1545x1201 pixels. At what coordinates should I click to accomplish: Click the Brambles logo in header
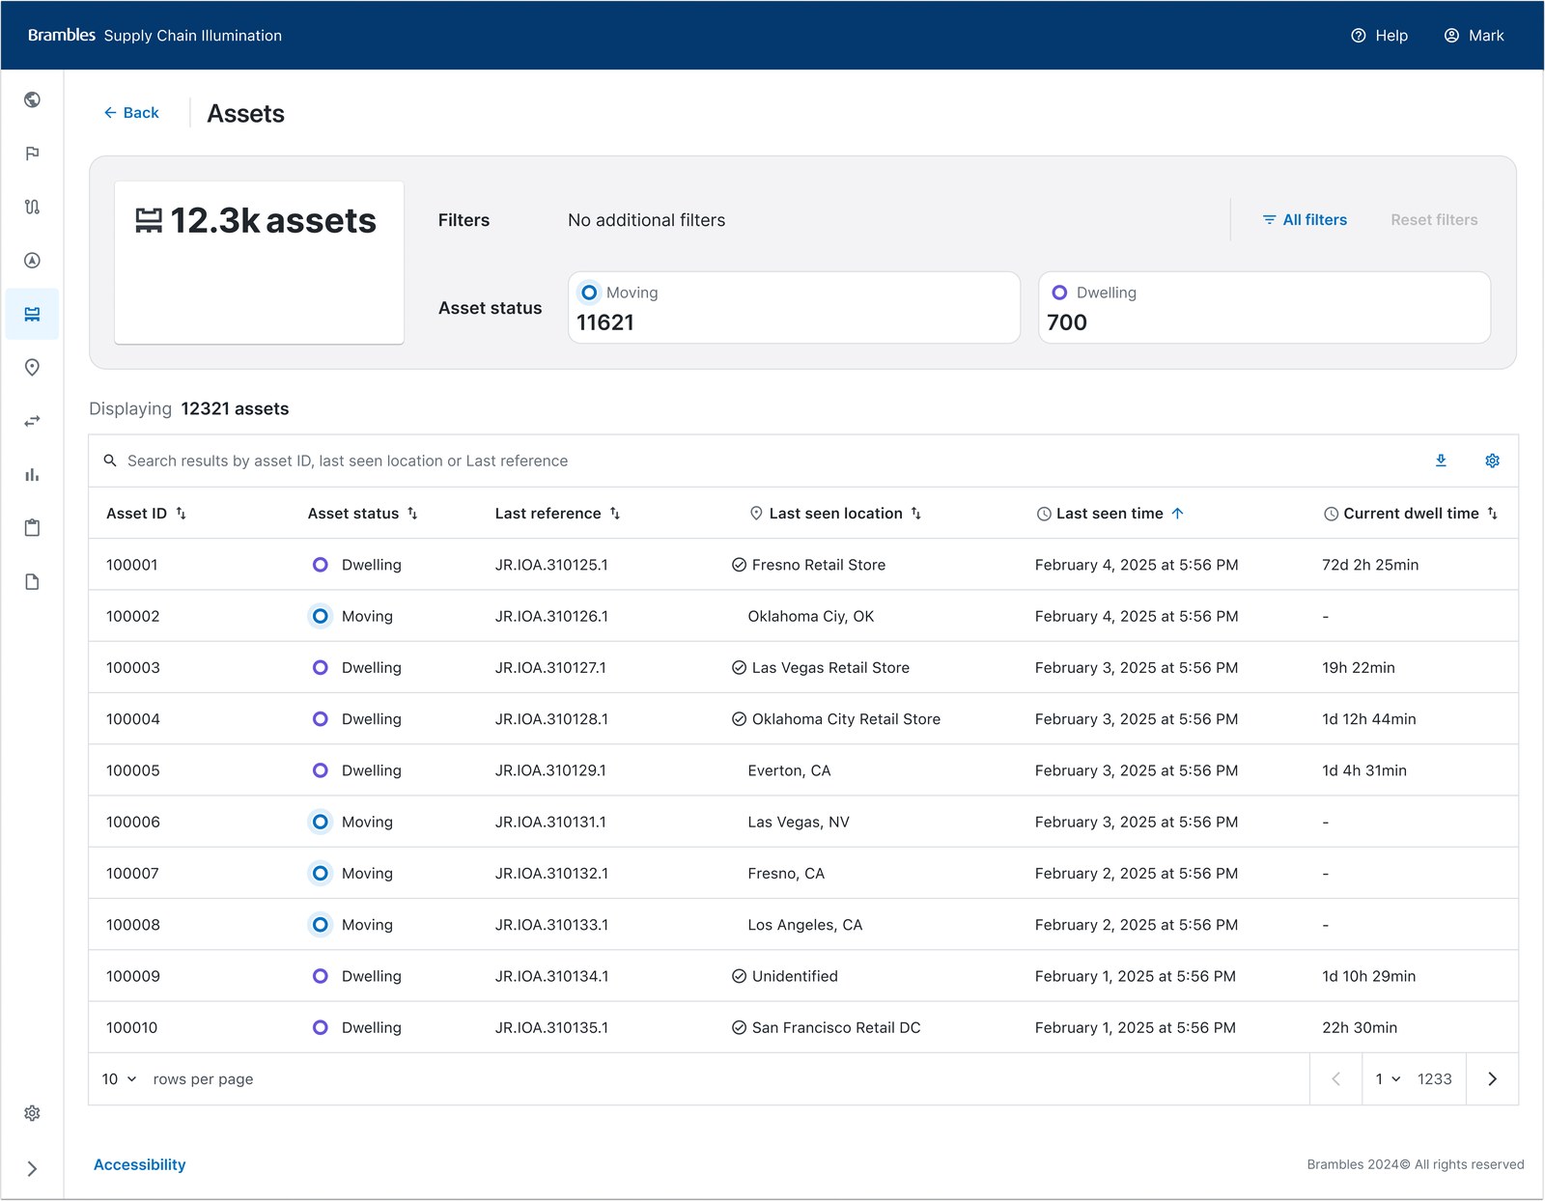click(x=62, y=35)
